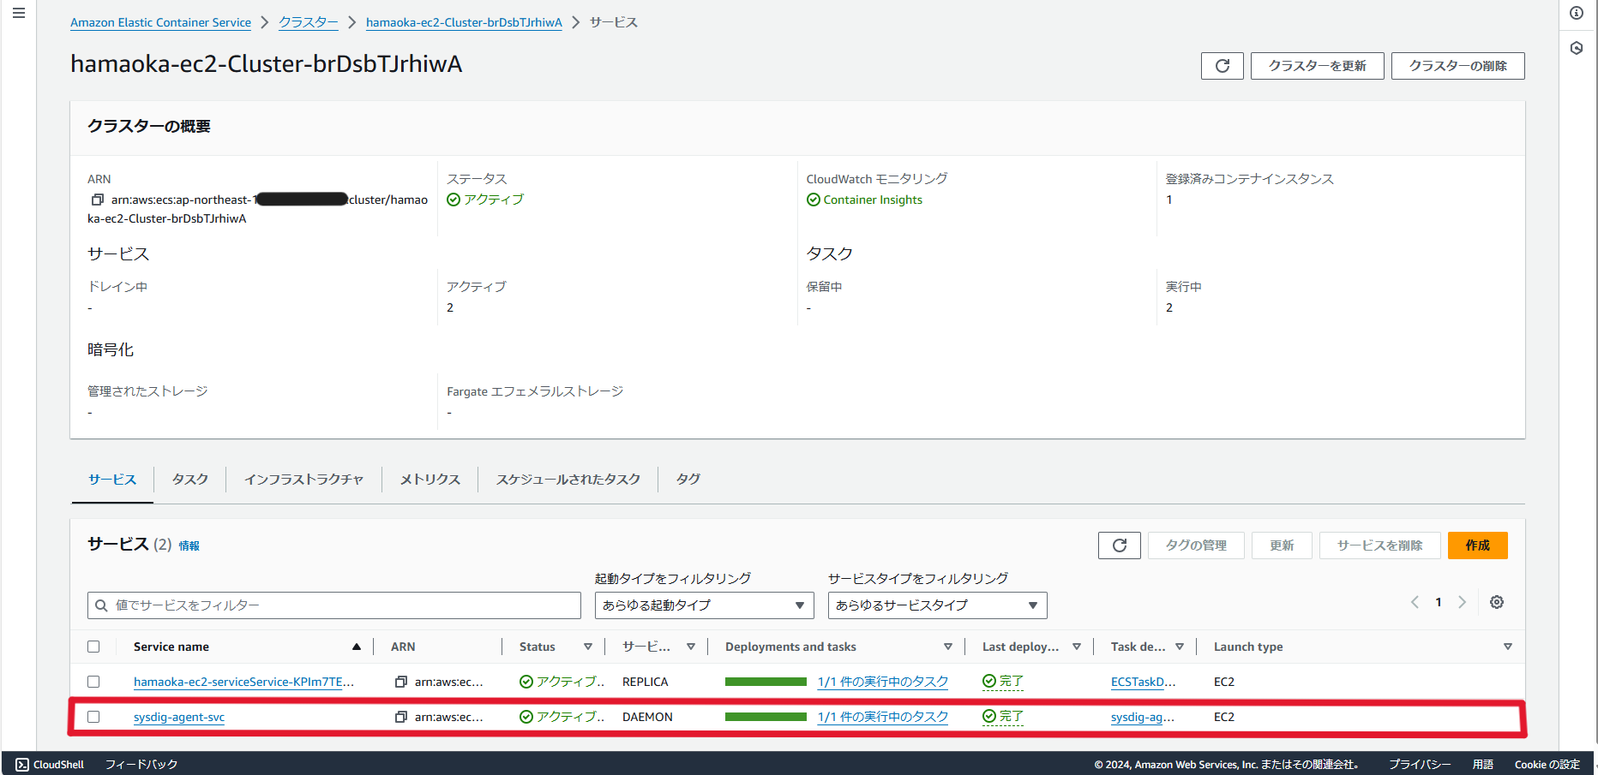
Task: Open the info panel icon at top right
Action: [x=1577, y=13]
